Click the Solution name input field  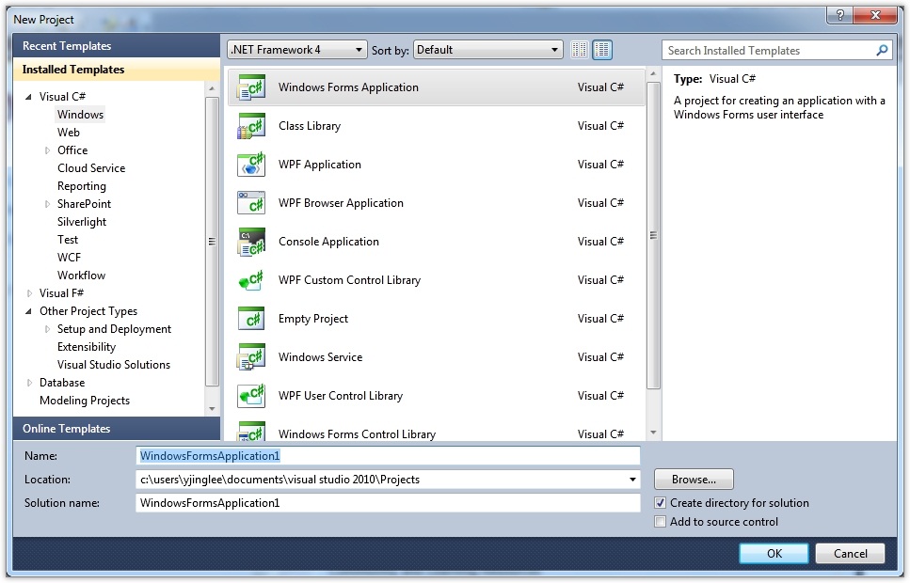pyautogui.click(x=388, y=503)
